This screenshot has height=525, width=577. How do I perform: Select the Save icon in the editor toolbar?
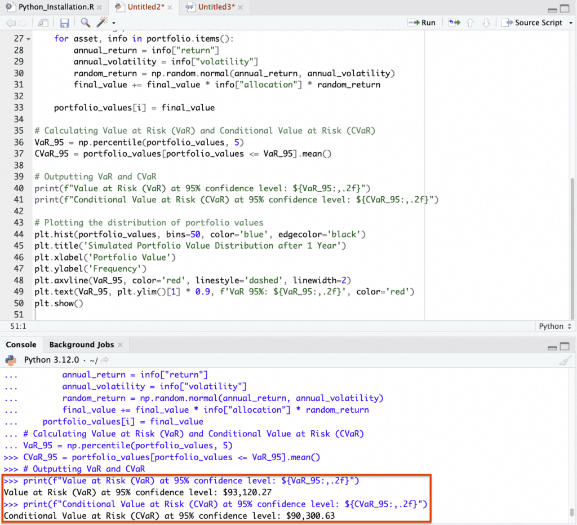[x=64, y=23]
